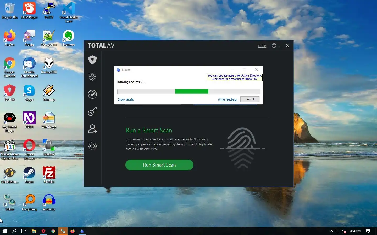Image resolution: width=377 pixels, height=235 pixels.
Task: Open the taskbar clock showing 7:54 PM
Action: pos(355,231)
